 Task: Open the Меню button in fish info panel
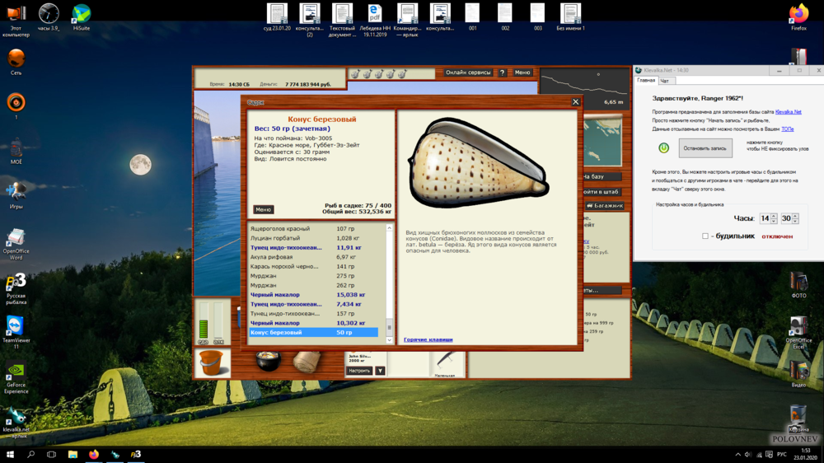[x=263, y=209]
